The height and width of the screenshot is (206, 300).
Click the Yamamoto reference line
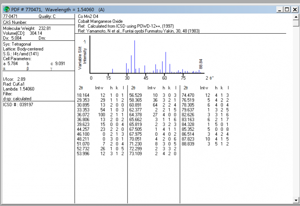point(139,31)
